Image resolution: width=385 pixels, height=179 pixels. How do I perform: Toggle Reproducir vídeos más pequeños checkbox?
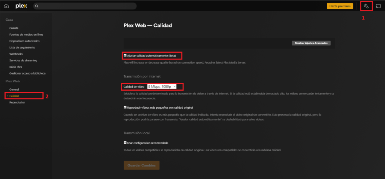tap(125, 107)
